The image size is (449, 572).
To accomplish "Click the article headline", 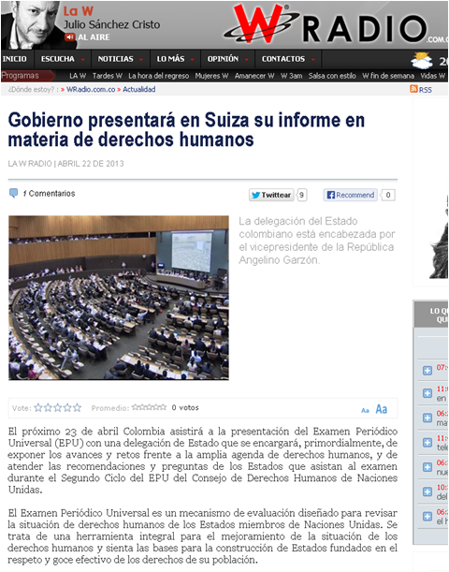I will pos(186,129).
